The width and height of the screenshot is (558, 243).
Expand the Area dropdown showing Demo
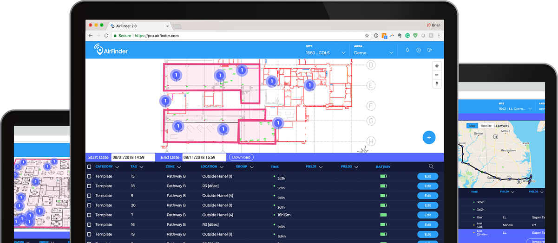(x=374, y=53)
